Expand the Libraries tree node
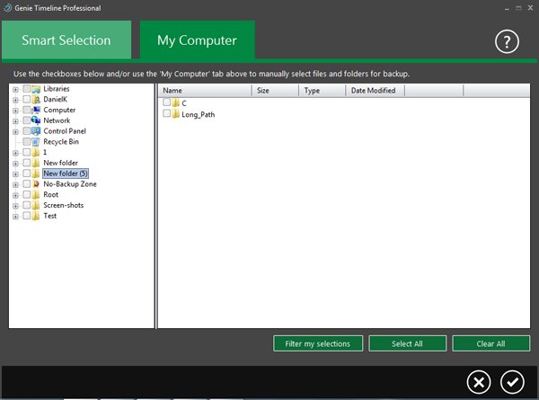Image resolution: width=539 pixels, height=400 pixels. pos(15,90)
